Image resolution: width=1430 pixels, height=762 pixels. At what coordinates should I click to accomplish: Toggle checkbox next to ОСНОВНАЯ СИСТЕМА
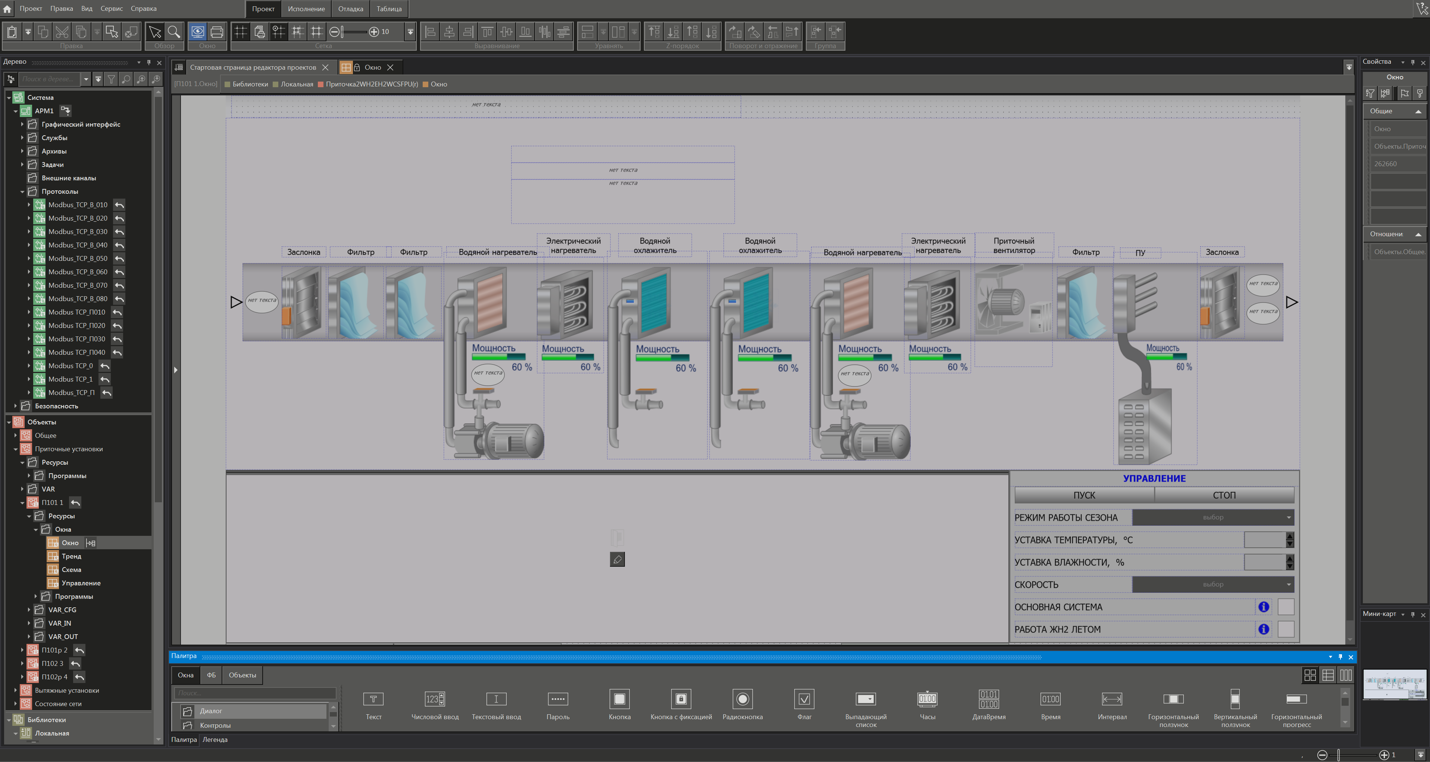pos(1286,607)
